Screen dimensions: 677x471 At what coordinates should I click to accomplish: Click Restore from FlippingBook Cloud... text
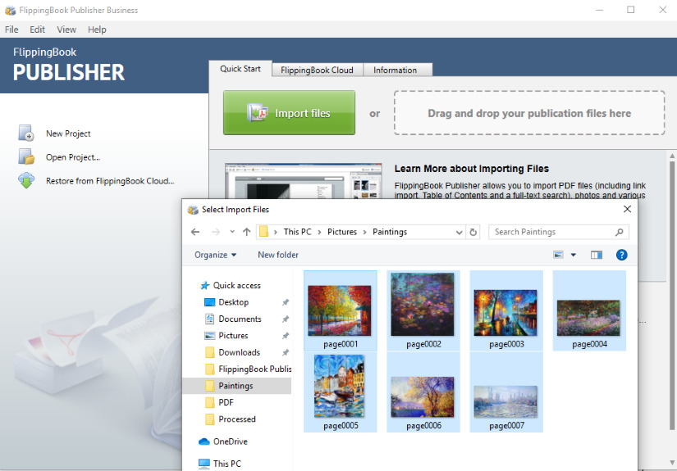tap(110, 181)
